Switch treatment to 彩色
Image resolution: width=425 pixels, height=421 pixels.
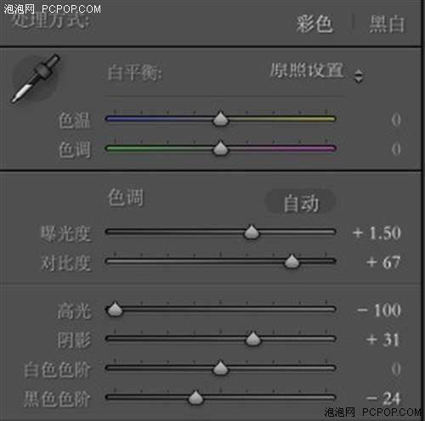pos(314,24)
